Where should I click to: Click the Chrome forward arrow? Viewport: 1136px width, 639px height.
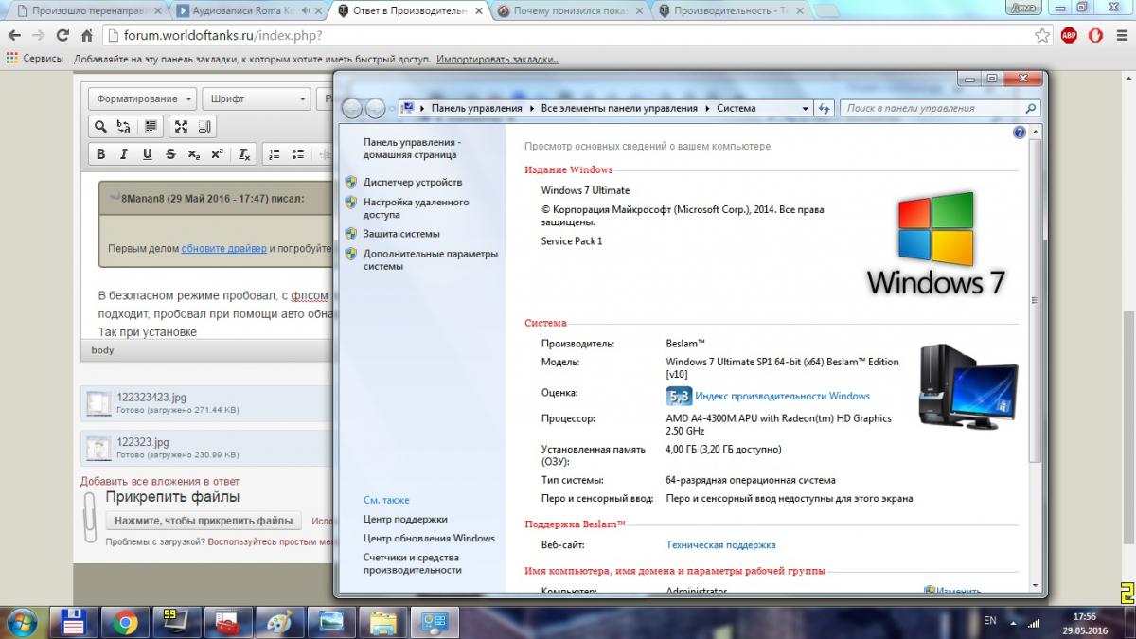(38, 35)
